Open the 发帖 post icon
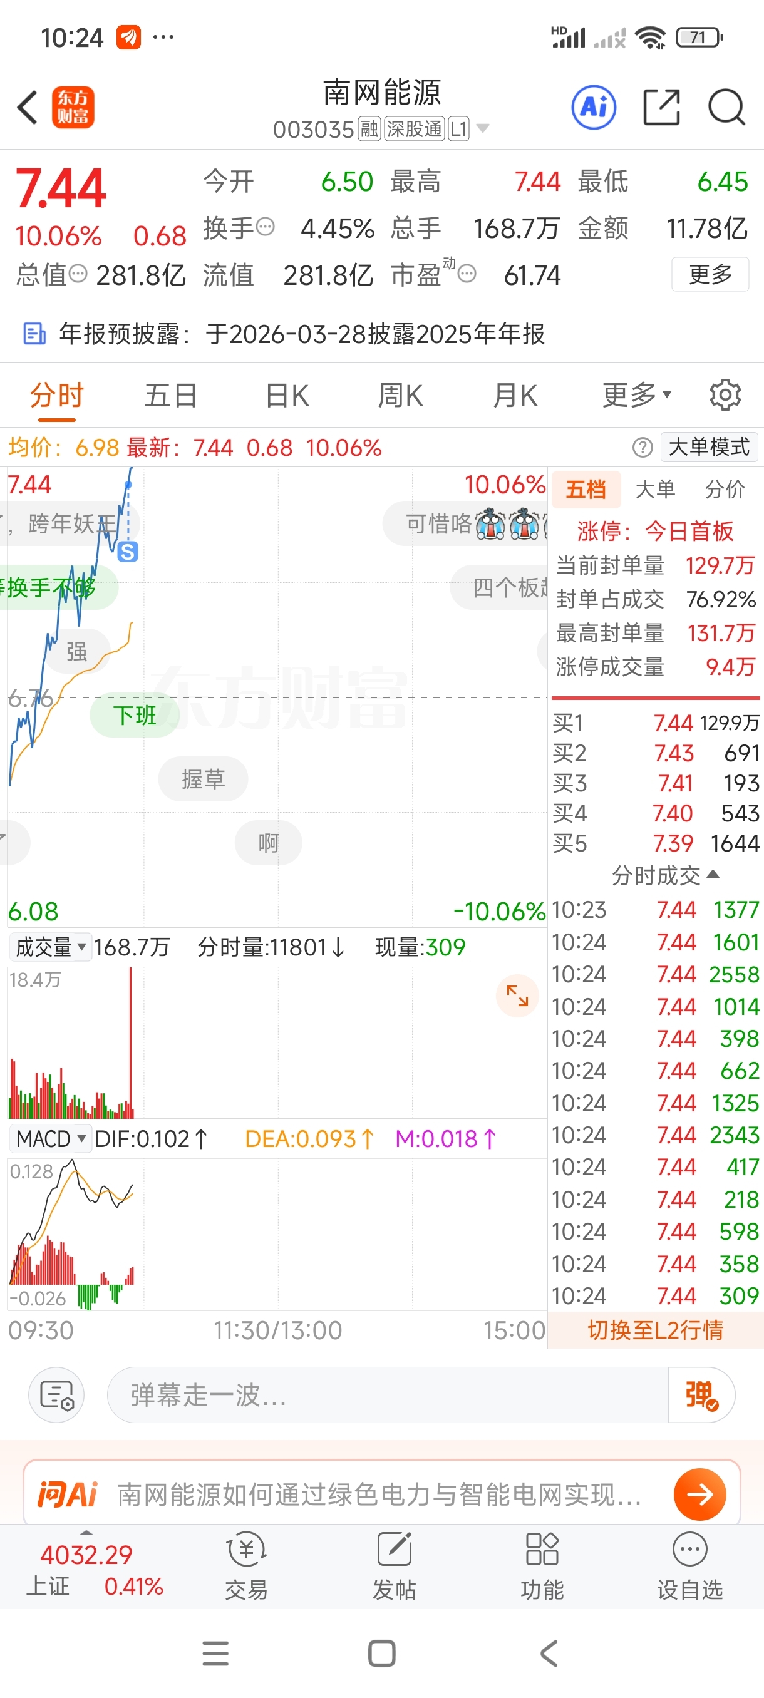This screenshot has height=1698, width=764. pos(394,1566)
